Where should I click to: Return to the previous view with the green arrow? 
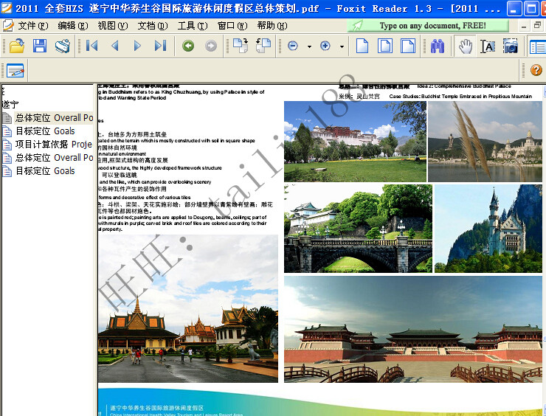188,46
